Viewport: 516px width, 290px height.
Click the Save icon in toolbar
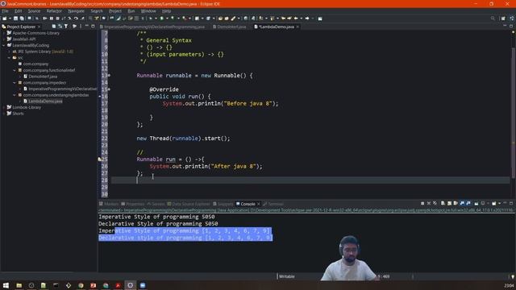tap(15, 19)
